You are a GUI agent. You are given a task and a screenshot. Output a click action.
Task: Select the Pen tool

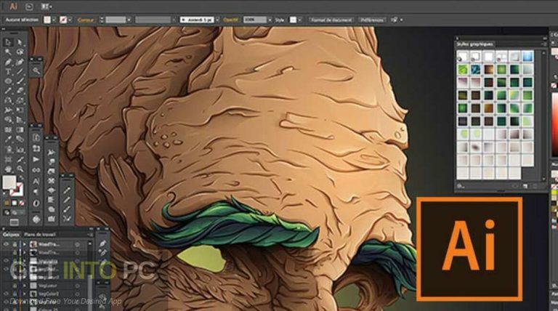(x=8, y=62)
